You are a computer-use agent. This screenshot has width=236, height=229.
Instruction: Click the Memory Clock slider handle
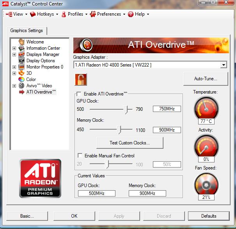click(119, 130)
